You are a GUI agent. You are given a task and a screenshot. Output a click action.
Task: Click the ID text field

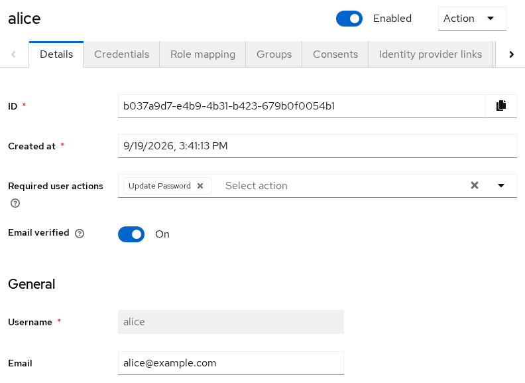(302, 106)
